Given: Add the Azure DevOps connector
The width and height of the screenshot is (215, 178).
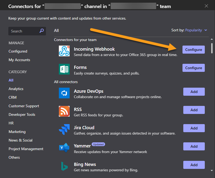Looking at the screenshot, I should click(x=194, y=92).
